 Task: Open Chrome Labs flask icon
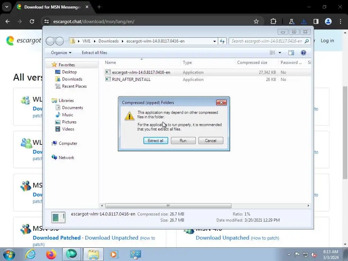291,21
